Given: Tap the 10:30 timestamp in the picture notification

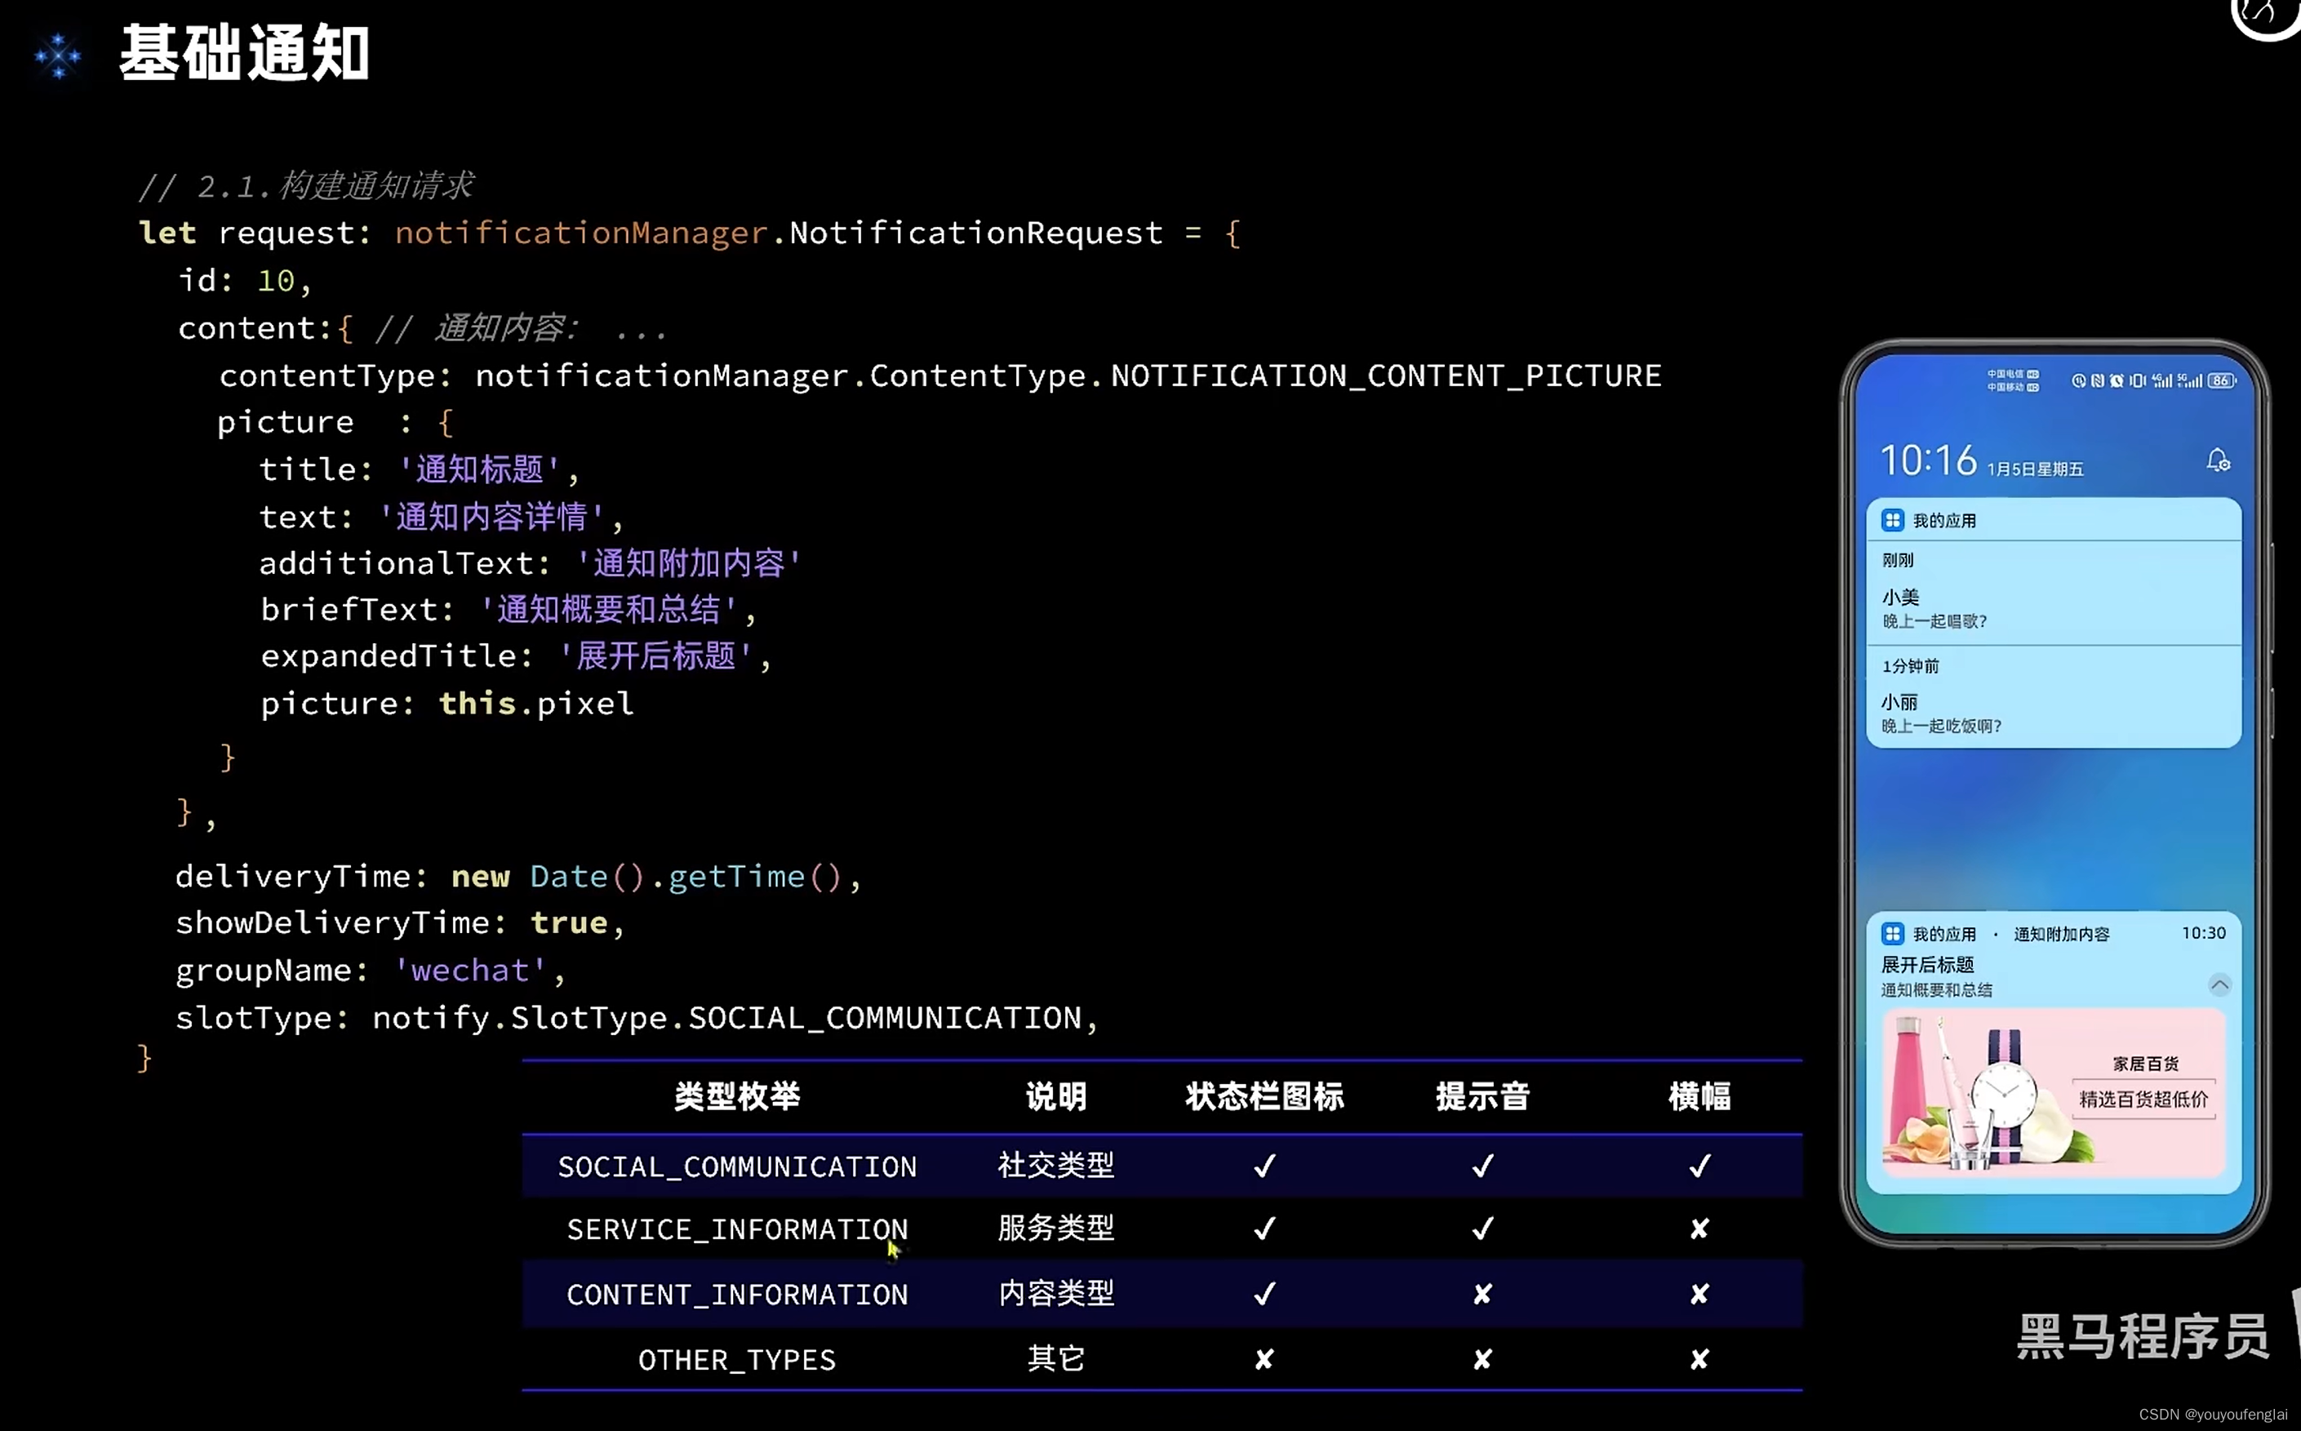Looking at the screenshot, I should [x=2204, y=933].
